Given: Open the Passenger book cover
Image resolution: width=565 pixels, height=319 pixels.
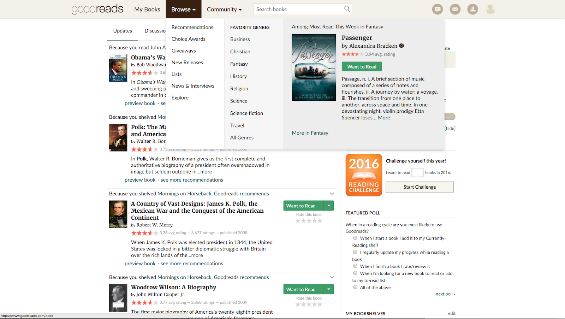Looking at the screenshot, I should 314,67.
